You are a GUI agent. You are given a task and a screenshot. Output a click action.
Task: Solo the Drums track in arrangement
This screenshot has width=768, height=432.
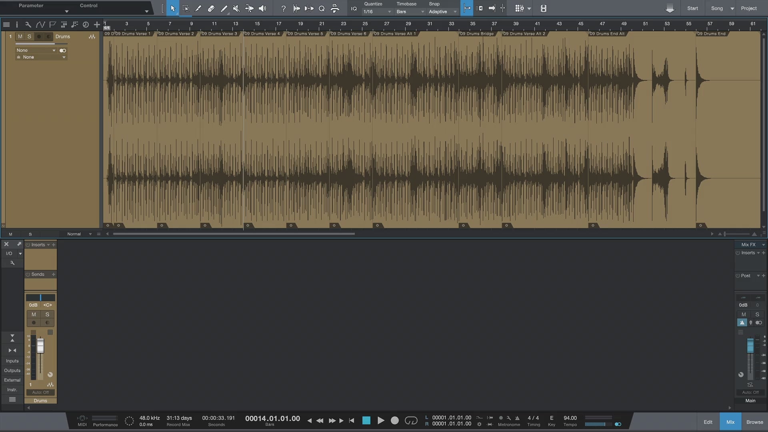(29, 36)
